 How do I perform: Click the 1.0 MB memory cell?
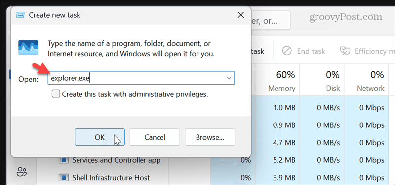point(284,108)
